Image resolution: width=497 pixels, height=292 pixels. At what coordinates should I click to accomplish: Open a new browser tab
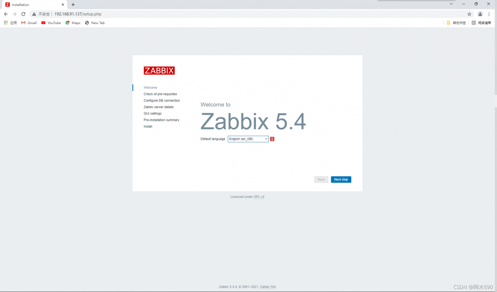pyautogui.click(x=73, y=5)
